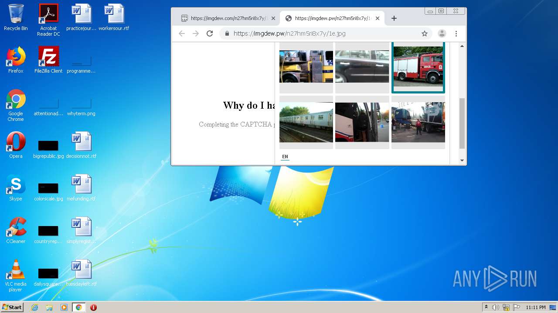The width and height of the screenshot is (558, 313).
Task: Open a new Chrome tab
Action: coord(394,18)
